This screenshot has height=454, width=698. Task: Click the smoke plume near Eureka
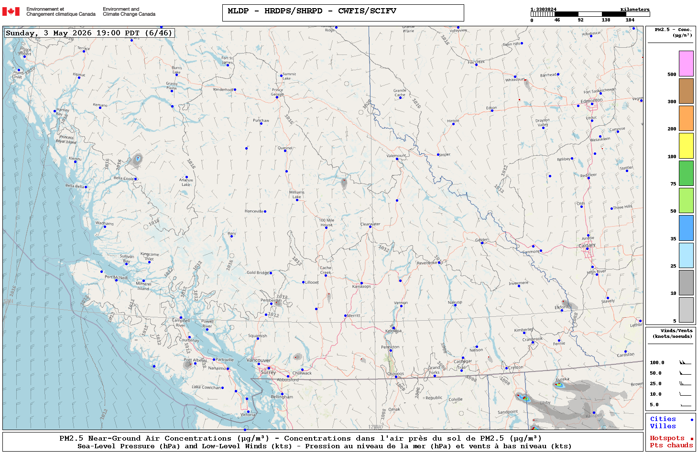560,384
